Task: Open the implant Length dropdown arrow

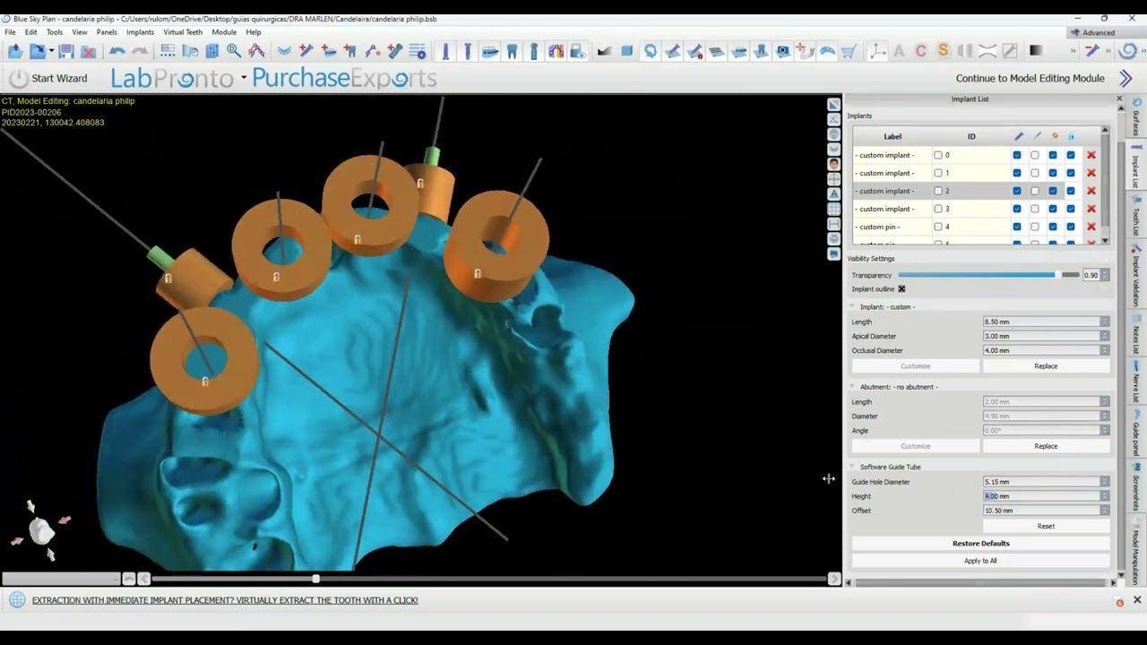Action: pos(1104,322)
